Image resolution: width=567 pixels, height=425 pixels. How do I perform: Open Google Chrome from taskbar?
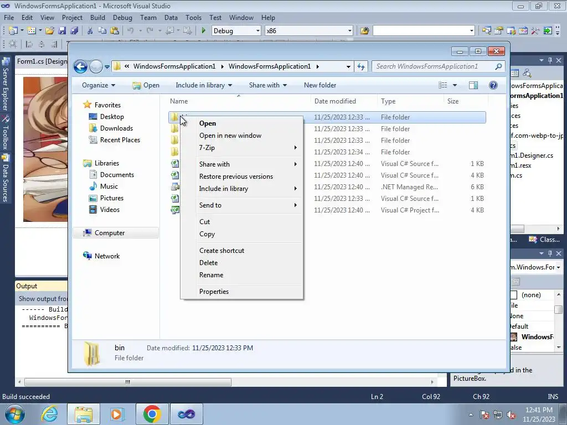[x=152, y=414]
